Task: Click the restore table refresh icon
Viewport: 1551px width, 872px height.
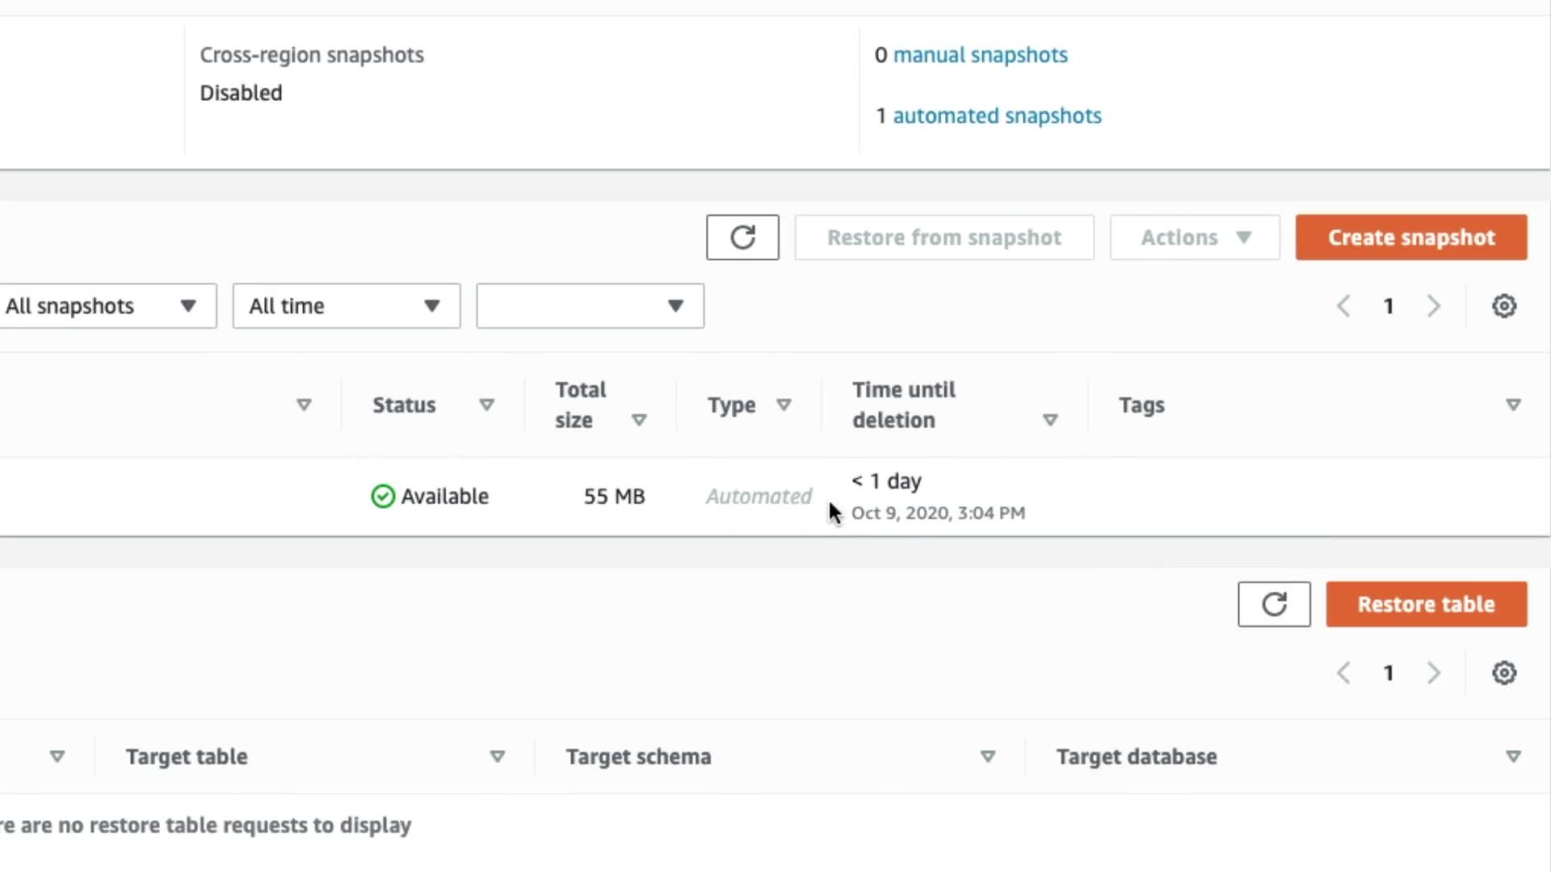Action: (x=1274, y=604)
